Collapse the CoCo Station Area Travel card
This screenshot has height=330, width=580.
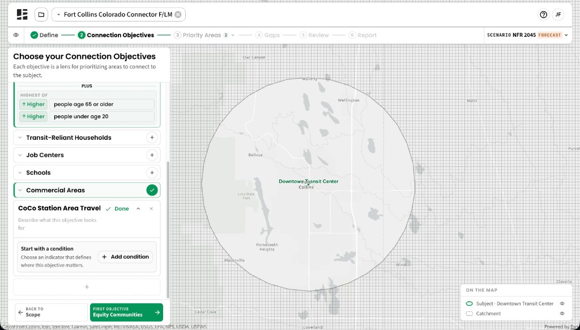tap(138, 209)
